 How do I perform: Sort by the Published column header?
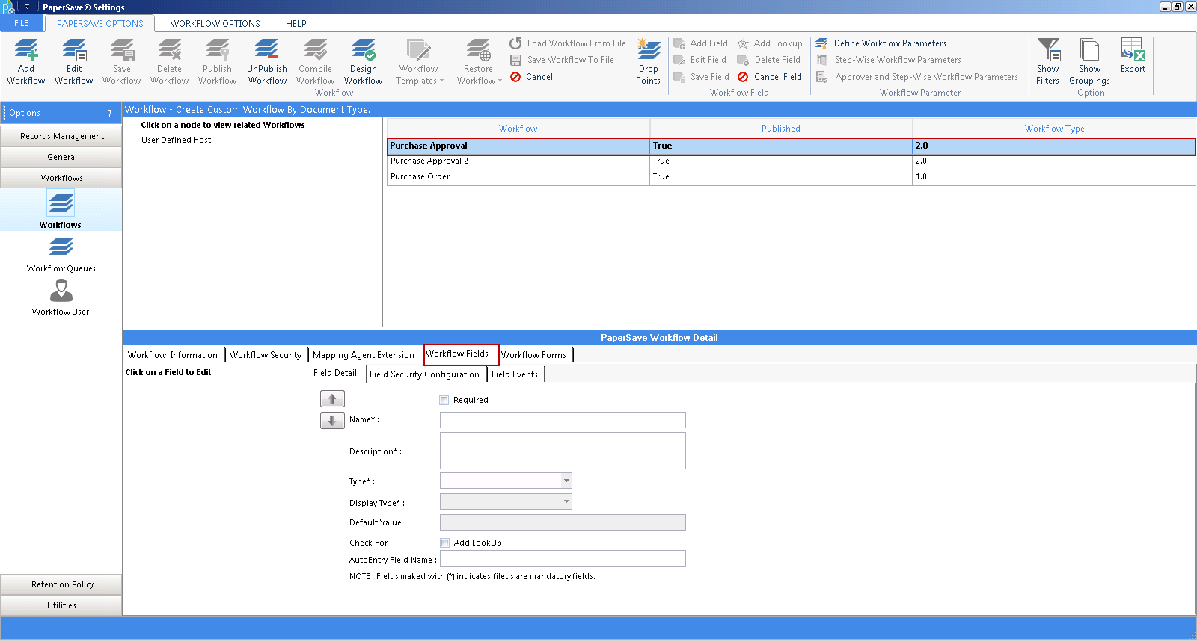[x=781, y=129]
